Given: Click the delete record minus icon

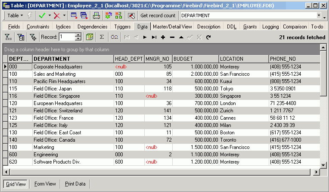Looking at the screenshot, I should click(x=172, y=37).
